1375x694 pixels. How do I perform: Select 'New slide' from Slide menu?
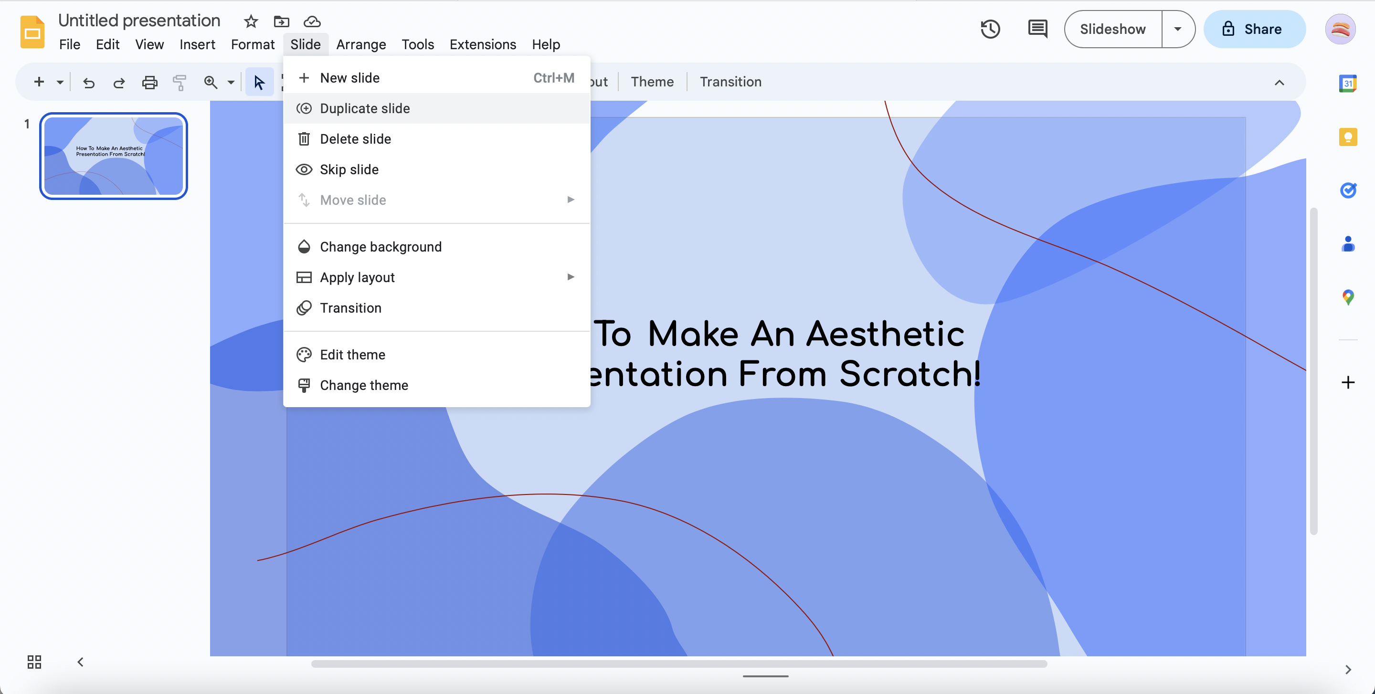point(350,78)
